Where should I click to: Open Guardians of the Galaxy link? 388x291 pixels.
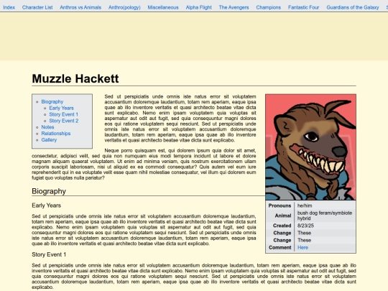pos(353,7)
